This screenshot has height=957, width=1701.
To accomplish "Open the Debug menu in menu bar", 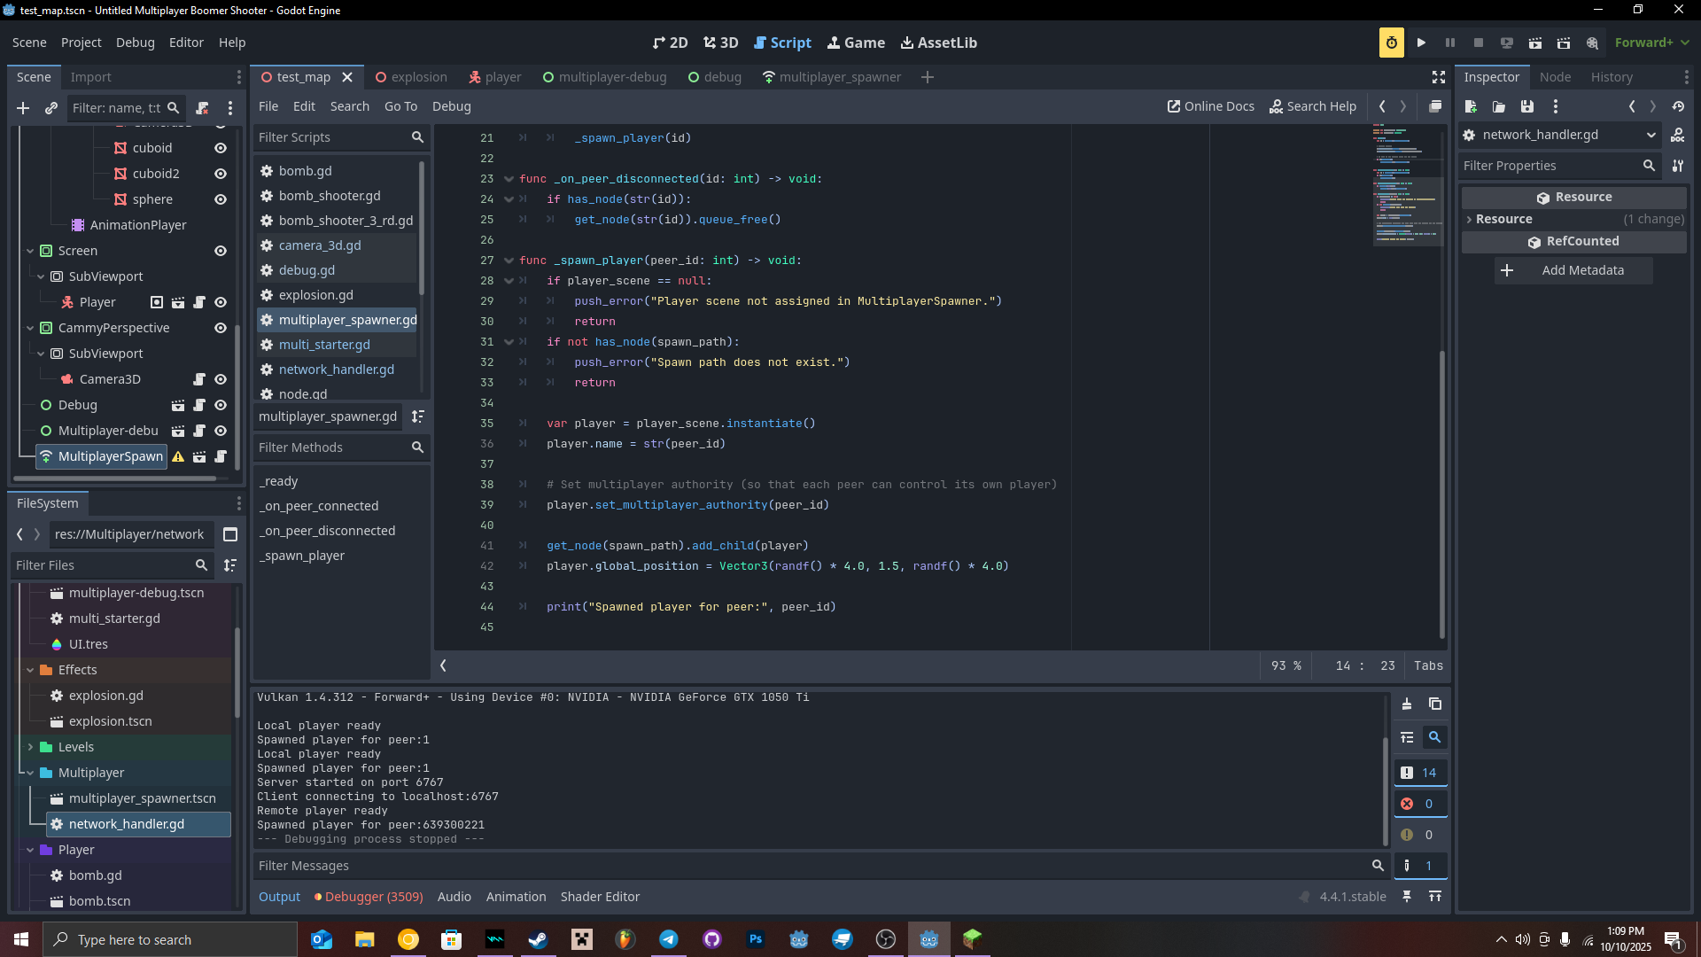I will (135, 43).
